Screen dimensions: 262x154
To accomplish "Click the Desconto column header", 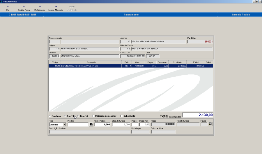I will tap(162, 62).
